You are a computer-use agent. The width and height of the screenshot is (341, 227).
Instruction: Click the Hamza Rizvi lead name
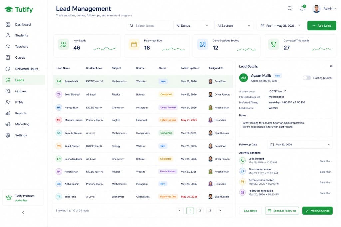(x=71, y=108)
